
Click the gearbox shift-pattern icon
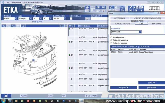coord(98,11)
